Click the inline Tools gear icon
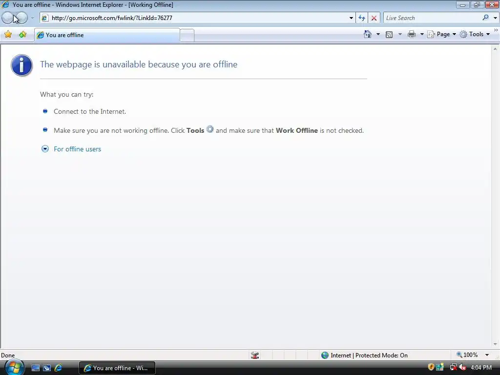 (x=210, y=129)
